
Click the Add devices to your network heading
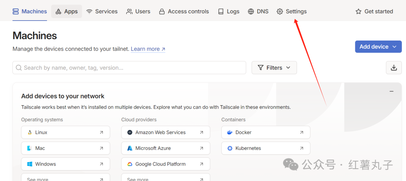coord(63,97)
